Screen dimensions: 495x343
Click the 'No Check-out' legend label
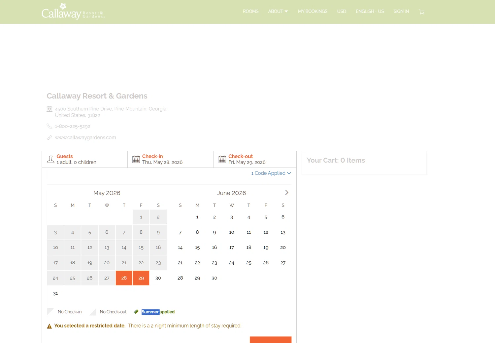tap(113, 312)
